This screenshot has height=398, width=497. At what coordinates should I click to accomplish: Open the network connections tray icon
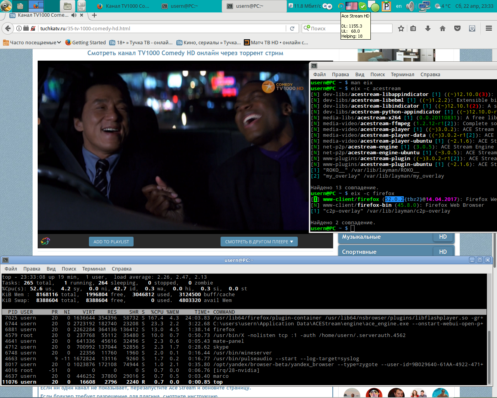424,6
